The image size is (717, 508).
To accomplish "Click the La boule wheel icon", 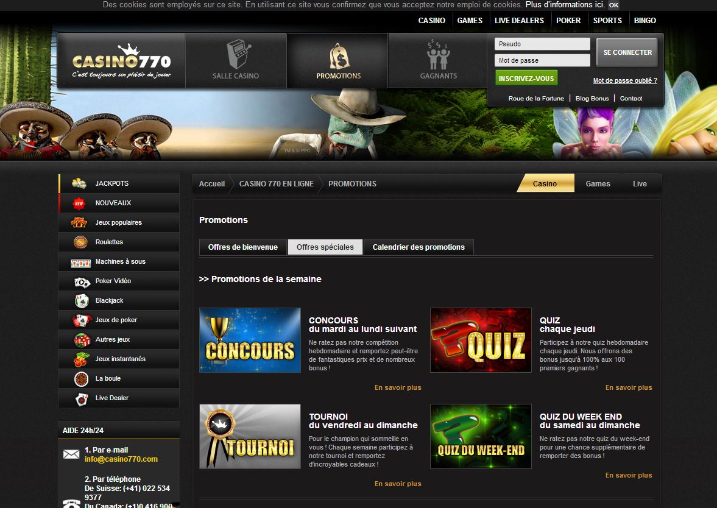I will click(82, 379).
